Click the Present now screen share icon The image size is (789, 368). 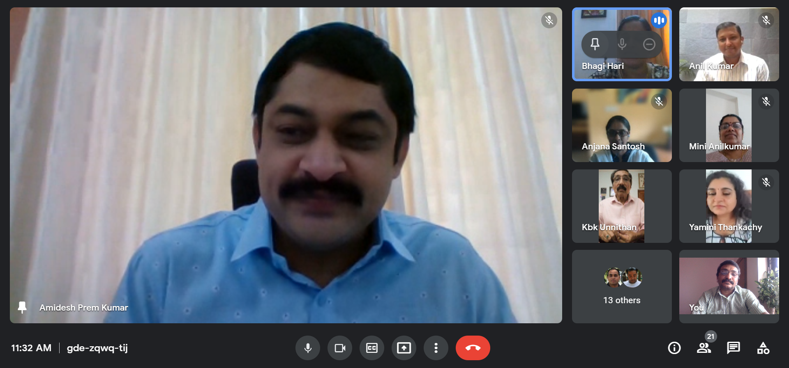[x=404, y=348]
